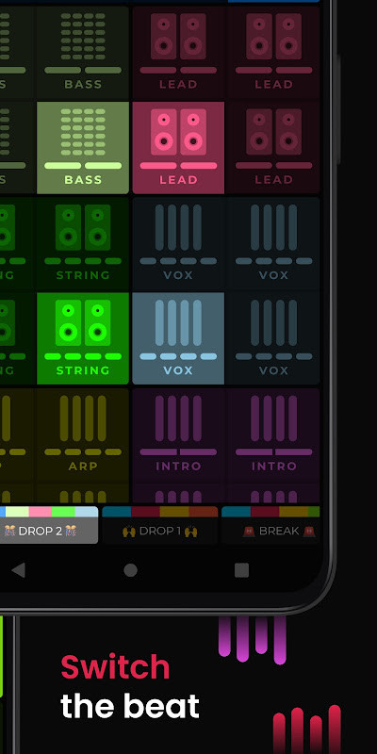Click the color strip above DROP 1
This screenshot has width=377, height=754.
[160, 512]
